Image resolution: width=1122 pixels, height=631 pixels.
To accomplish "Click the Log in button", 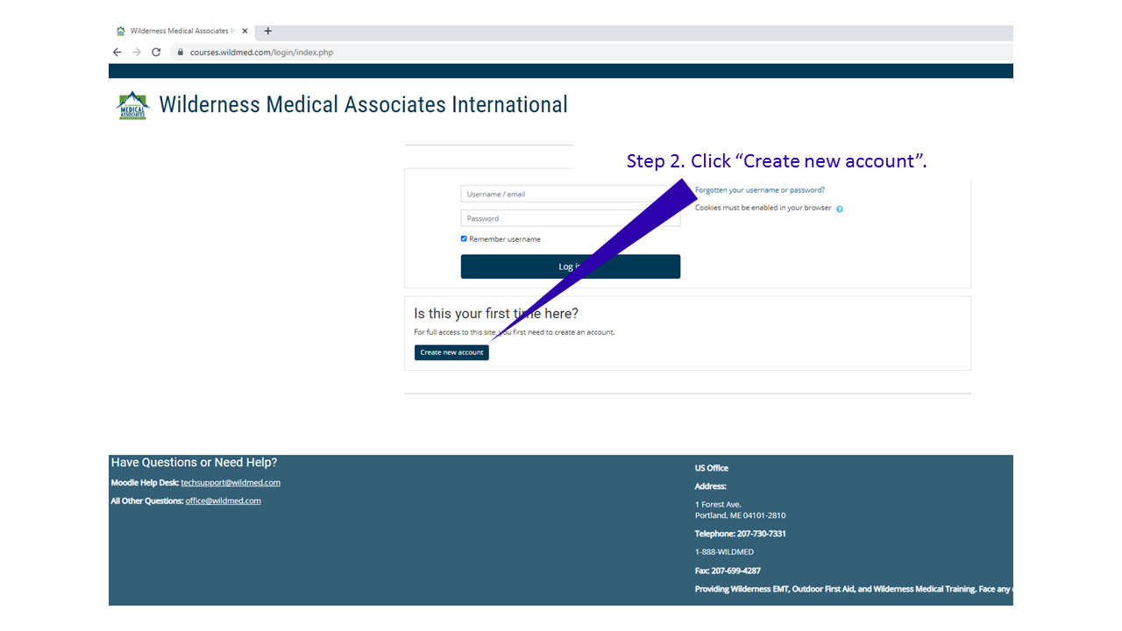I will (x=571, y=266).
